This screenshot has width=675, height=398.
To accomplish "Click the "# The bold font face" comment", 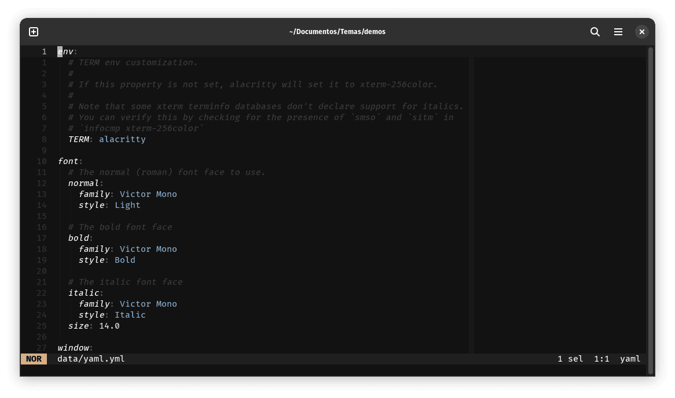I will coord(120,227).
